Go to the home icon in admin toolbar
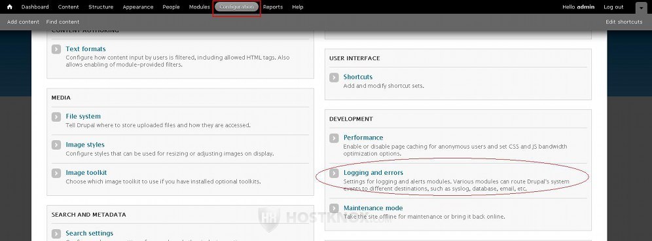The height and width of the screenshot is (241, 652). coord(10,7)
